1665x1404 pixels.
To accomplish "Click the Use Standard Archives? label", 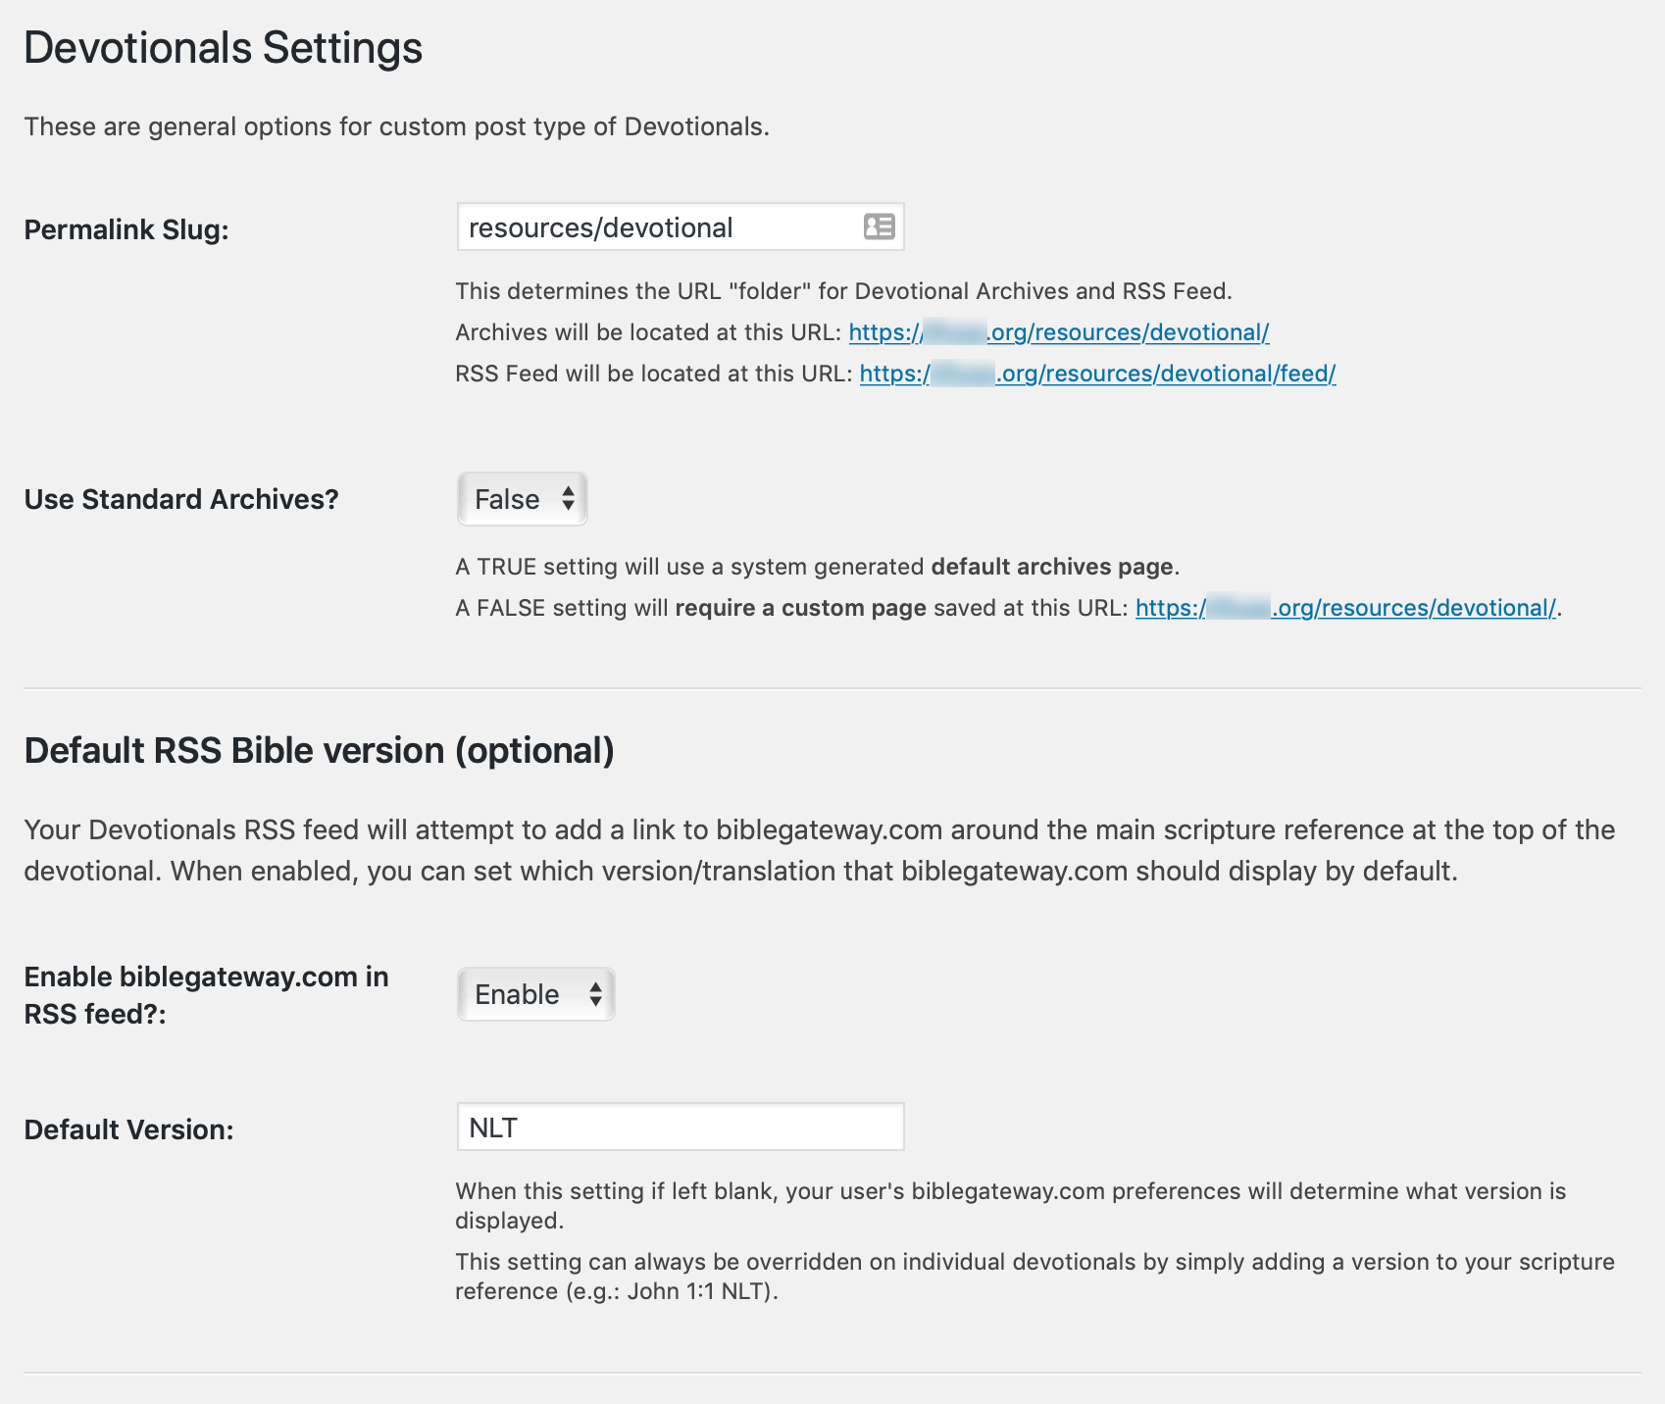I will point(181,499).
